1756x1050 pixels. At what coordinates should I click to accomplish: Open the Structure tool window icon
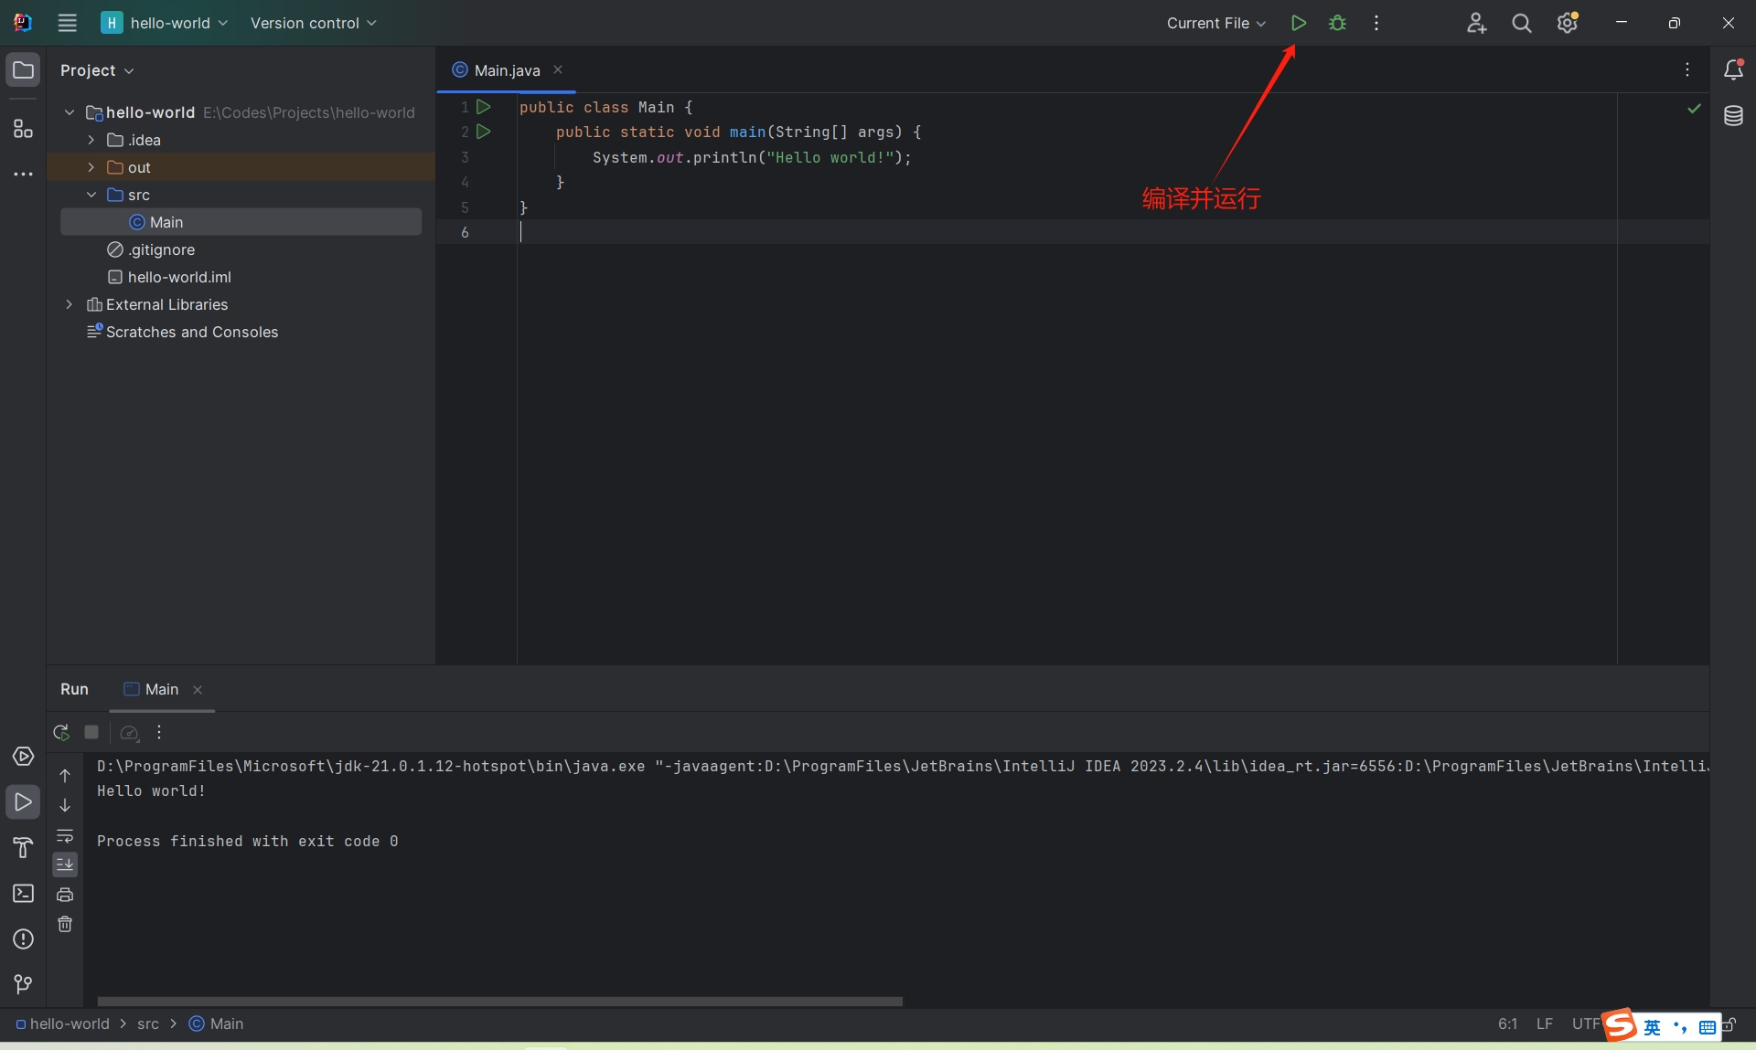23,129
